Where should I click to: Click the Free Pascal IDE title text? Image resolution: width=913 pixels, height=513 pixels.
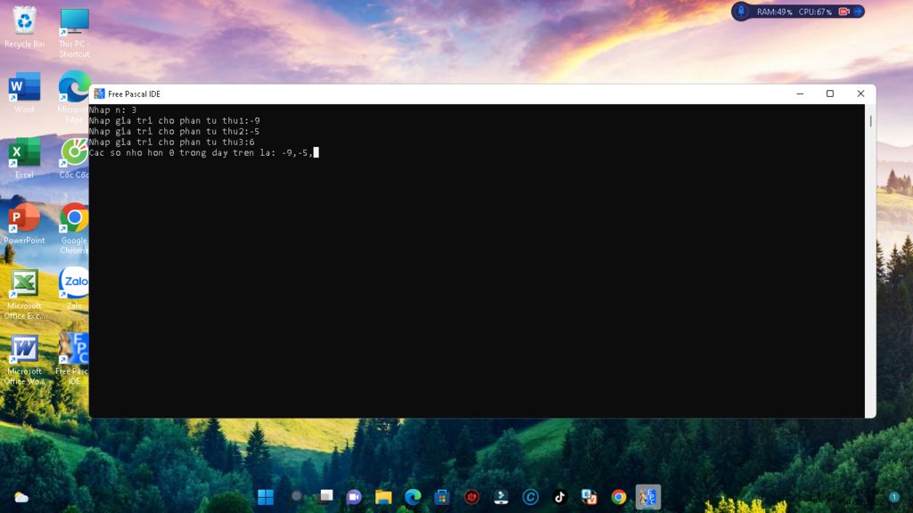click(x=134, y=94)
